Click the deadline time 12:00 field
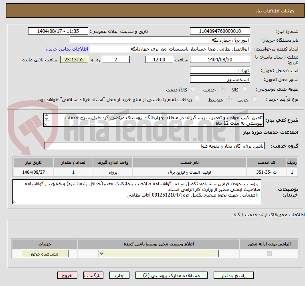The width and height of the screenshot is (305, 286). pos(159,60)
